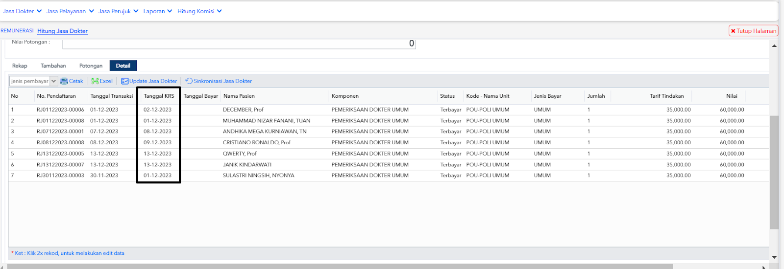This screenshot has width=784, height=269.
Task: Click patient QWERTY, Prof
Action: pos(240,154)
